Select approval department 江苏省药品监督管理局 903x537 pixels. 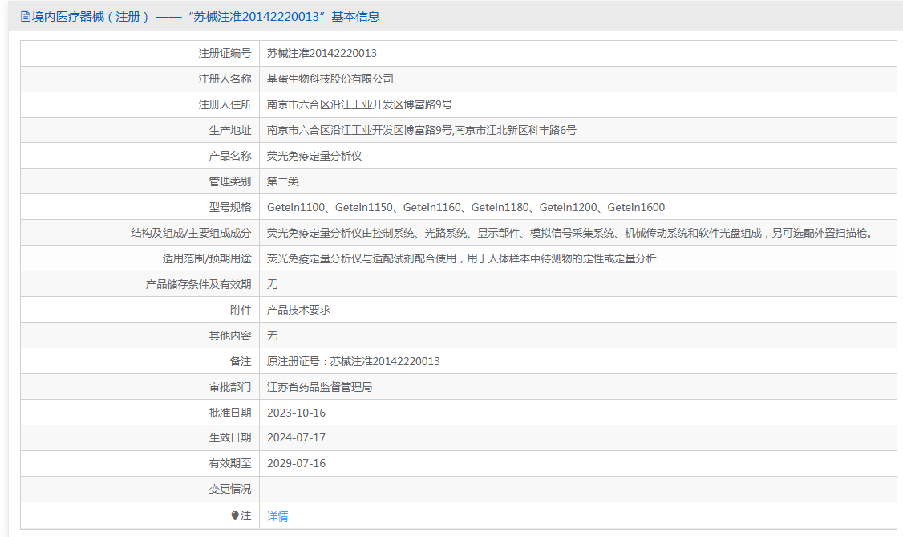pos(320,387)
